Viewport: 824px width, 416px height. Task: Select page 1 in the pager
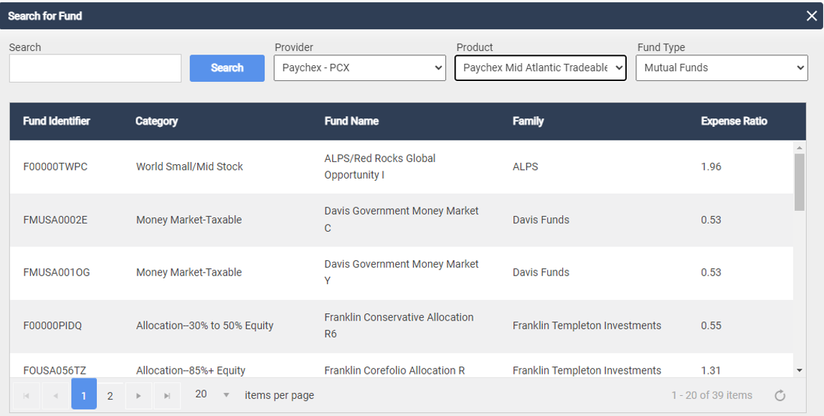[84, 394]
